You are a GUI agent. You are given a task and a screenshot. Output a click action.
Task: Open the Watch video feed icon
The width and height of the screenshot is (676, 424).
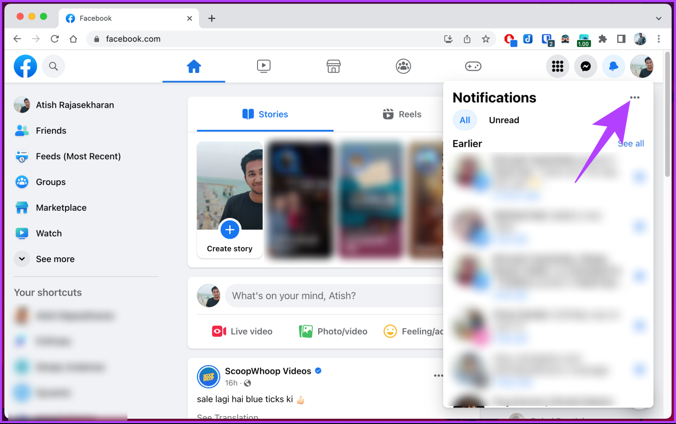click(x=264, y=66)
